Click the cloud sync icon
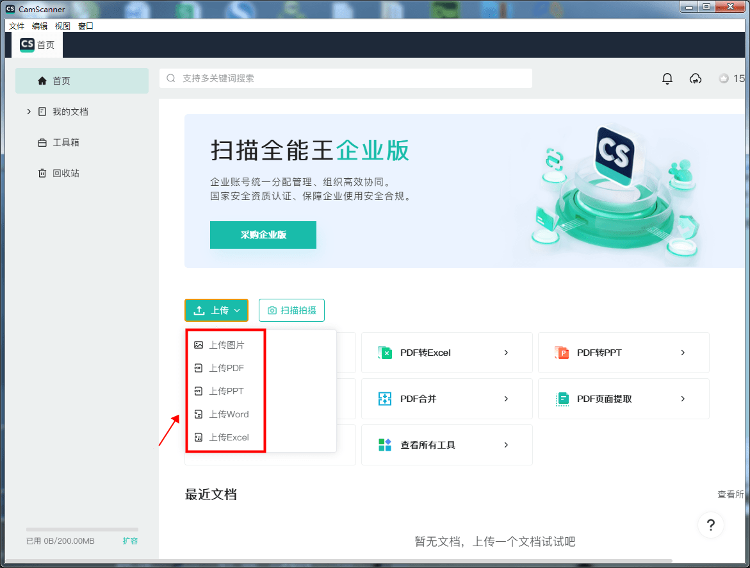Screen dimensions: 750x568 pyautogui.click(x=695, y=78)
